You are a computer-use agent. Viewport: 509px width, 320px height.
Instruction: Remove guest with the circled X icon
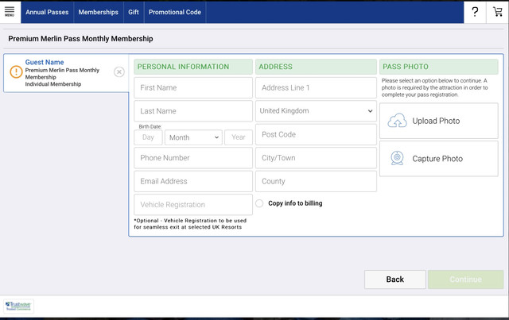[119, 72]
